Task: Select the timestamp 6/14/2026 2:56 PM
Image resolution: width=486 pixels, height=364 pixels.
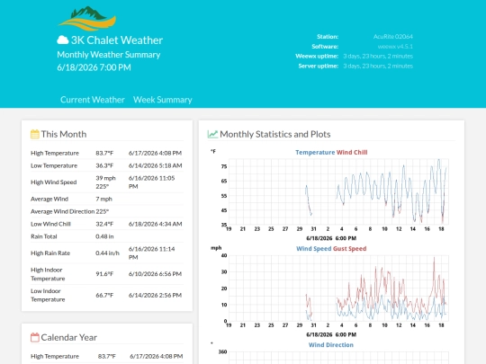Action: pos(155,296)
